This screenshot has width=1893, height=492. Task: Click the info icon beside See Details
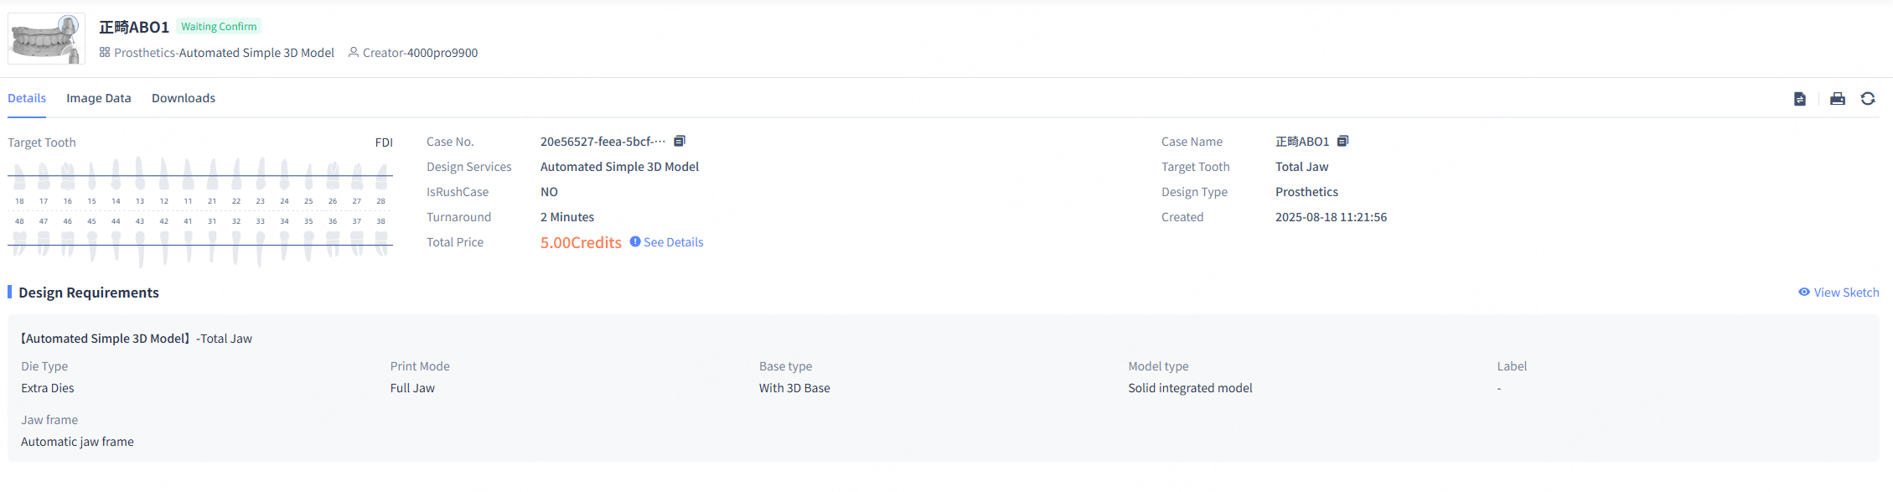click(635, 241)
